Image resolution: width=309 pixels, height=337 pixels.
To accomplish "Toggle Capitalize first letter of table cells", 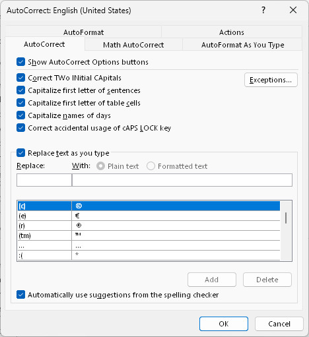I will [20, 103].
